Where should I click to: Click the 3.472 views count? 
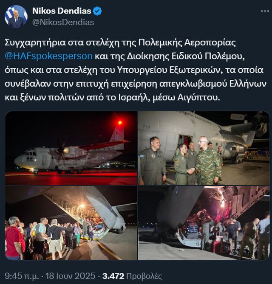pos(113,276)
